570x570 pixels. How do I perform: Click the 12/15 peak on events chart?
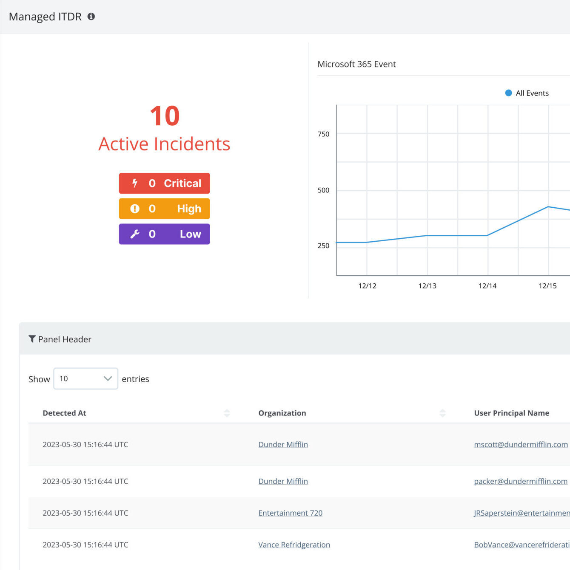coord(548,207)
